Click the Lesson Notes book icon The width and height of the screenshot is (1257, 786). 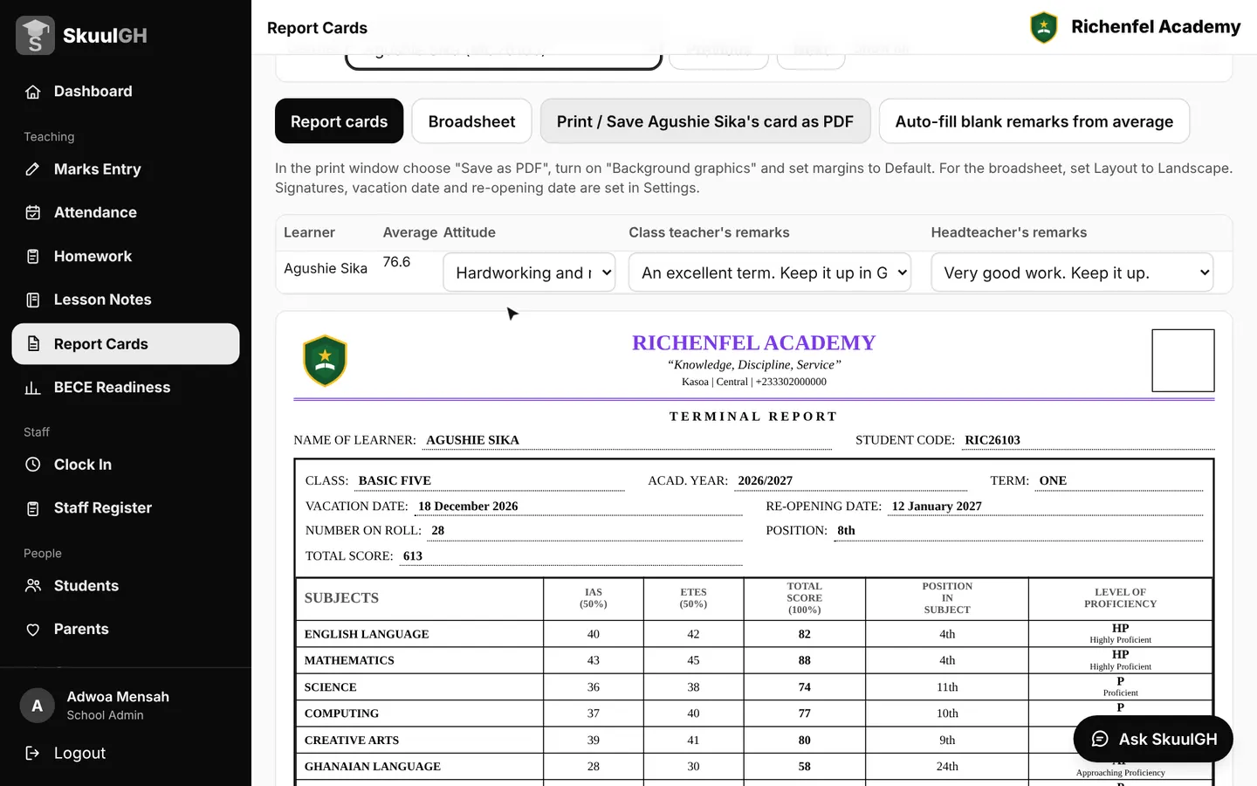coord(33,300)
